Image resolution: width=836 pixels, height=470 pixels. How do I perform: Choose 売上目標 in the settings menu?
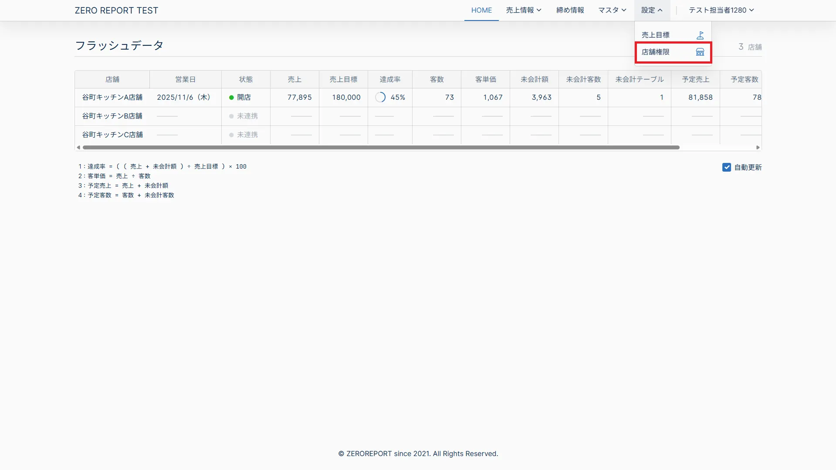[x=655, y=35]
